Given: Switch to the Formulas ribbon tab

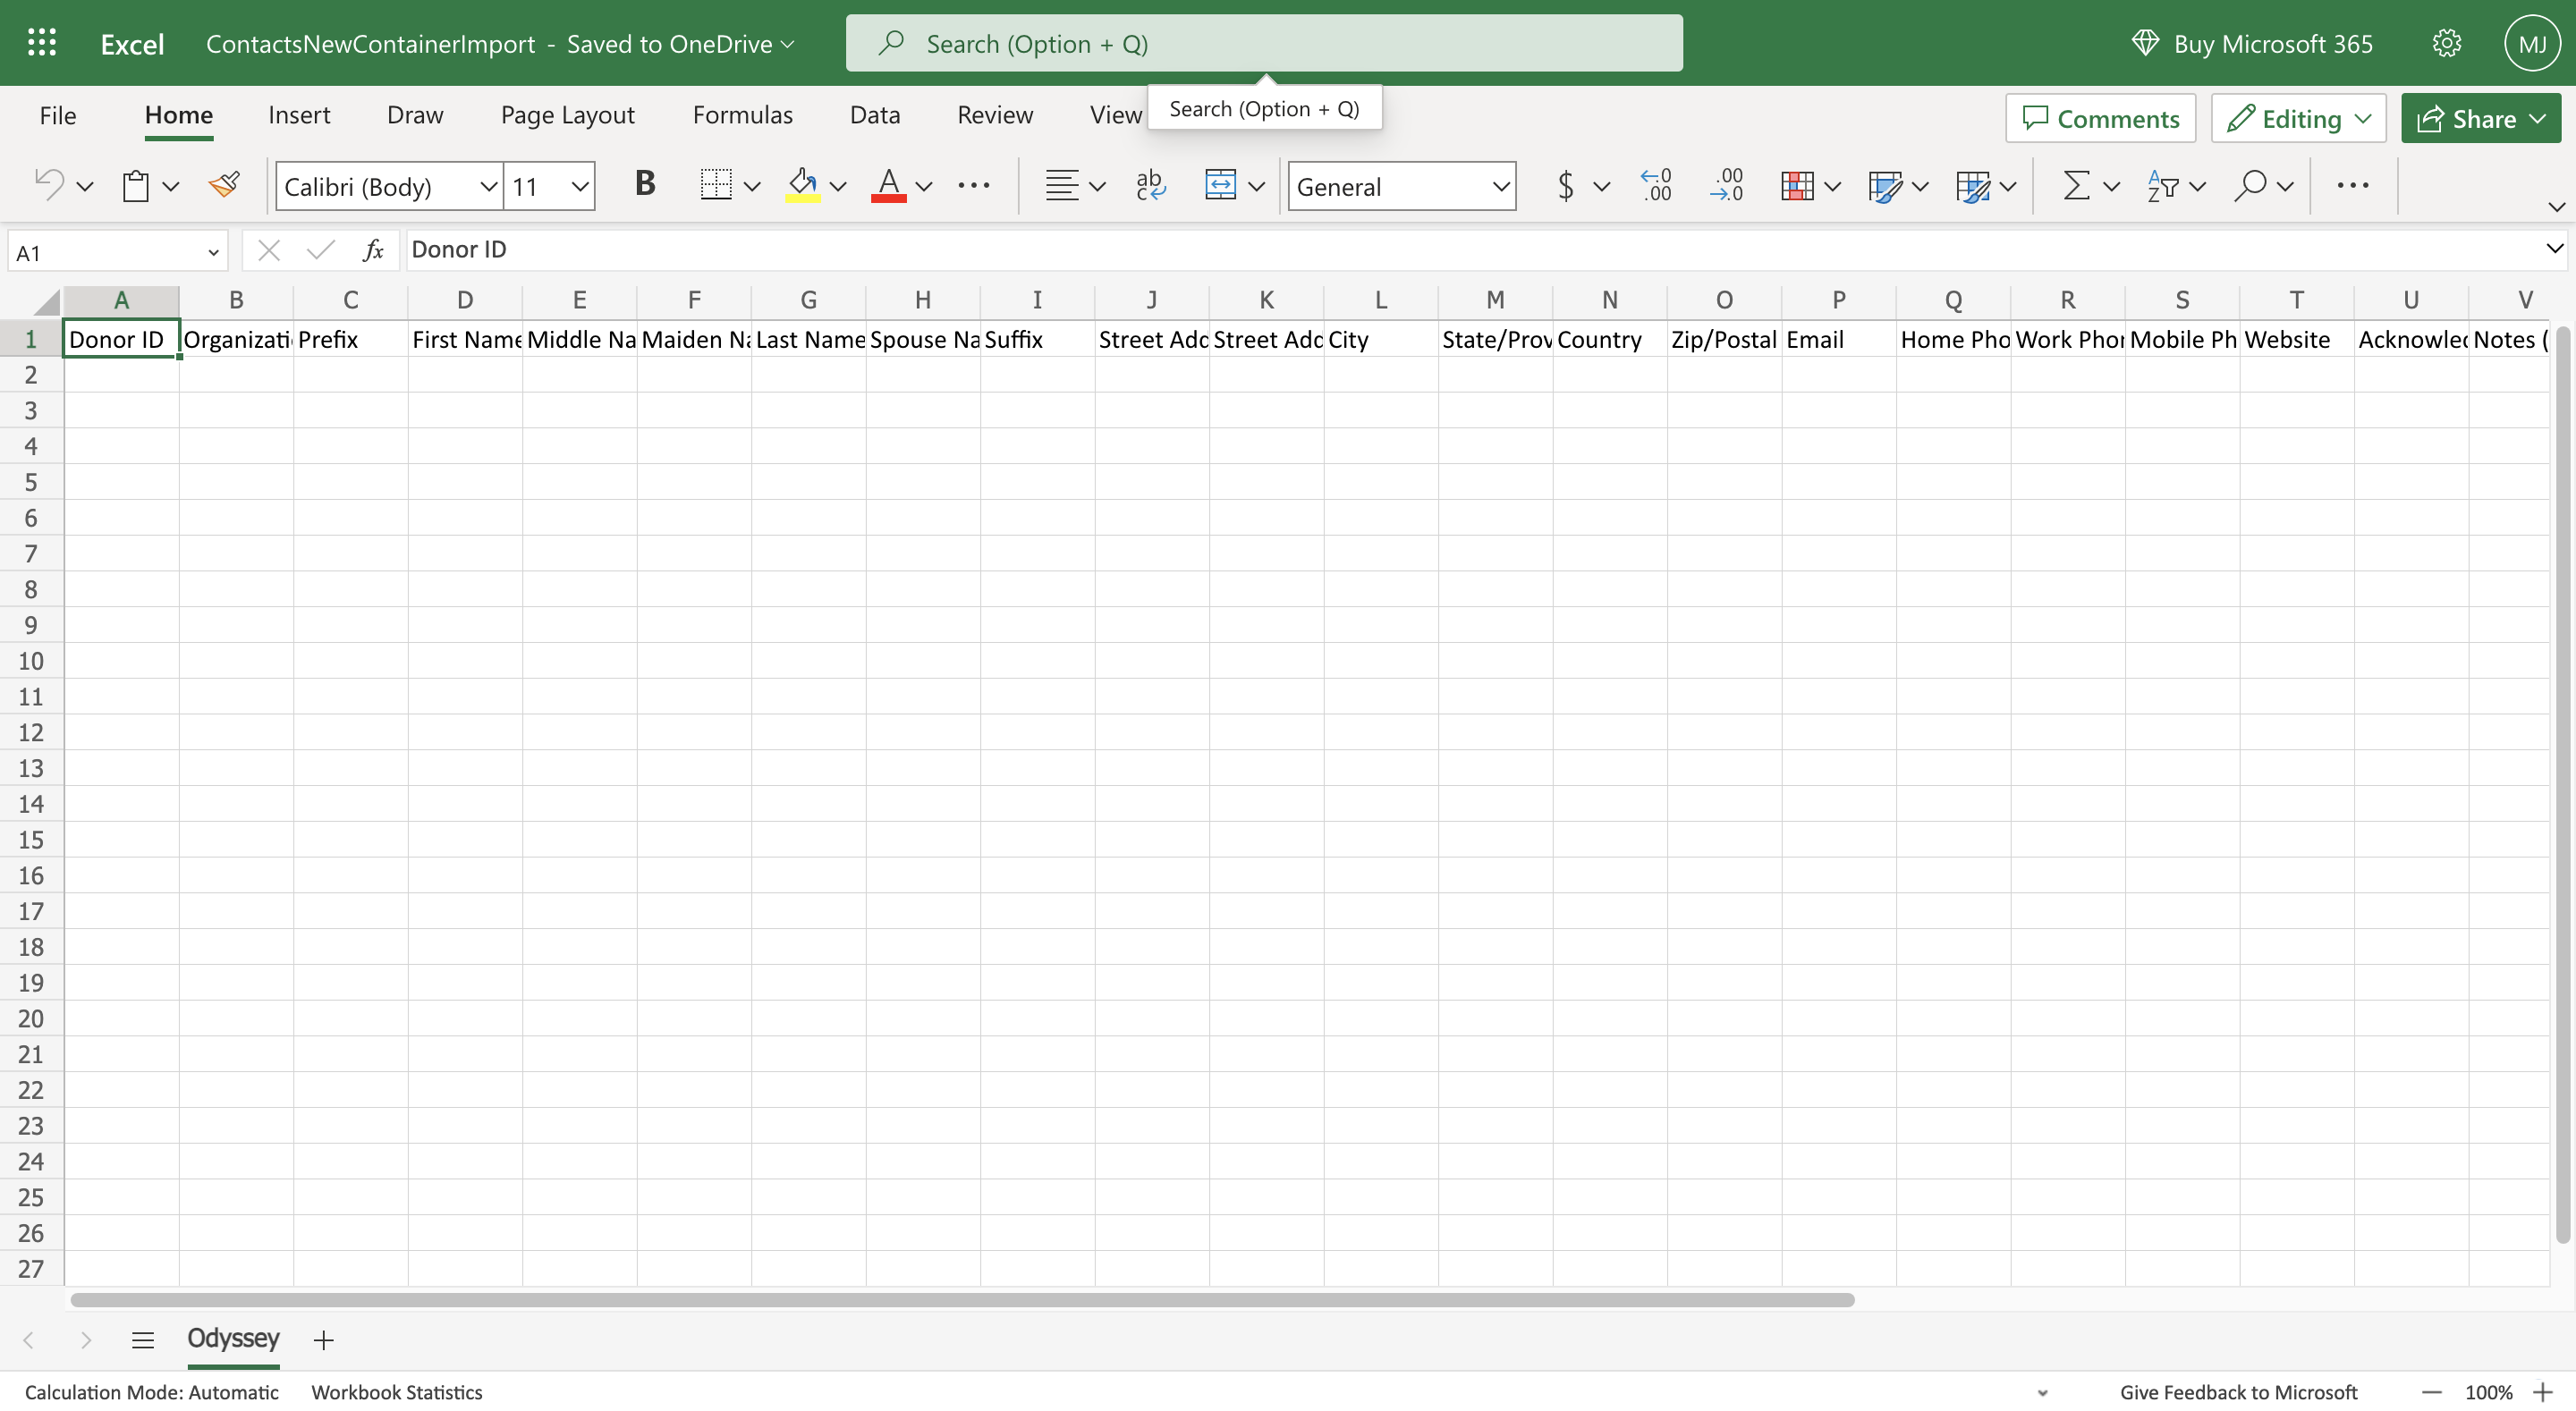Looking at the screenshot, I should coord(742,115).
